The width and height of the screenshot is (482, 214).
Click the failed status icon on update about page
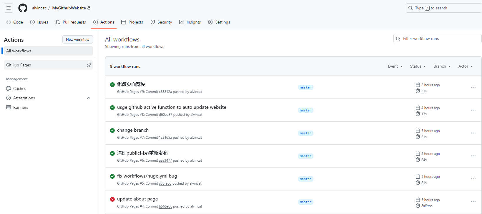click(x=112, y=199)
